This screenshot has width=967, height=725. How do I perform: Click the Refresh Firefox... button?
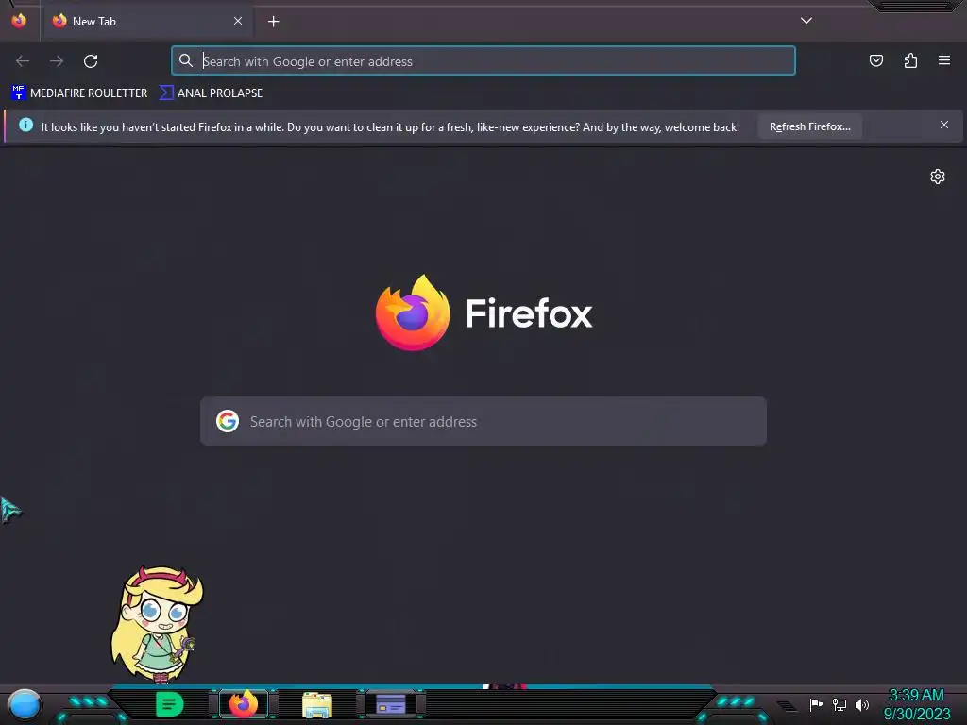click(809, 126)
